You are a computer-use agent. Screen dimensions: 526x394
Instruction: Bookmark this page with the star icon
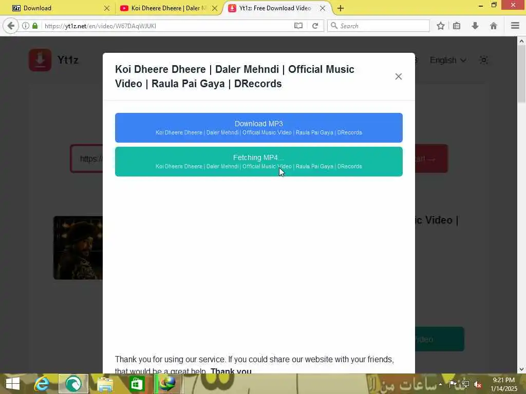coord(440,26)
